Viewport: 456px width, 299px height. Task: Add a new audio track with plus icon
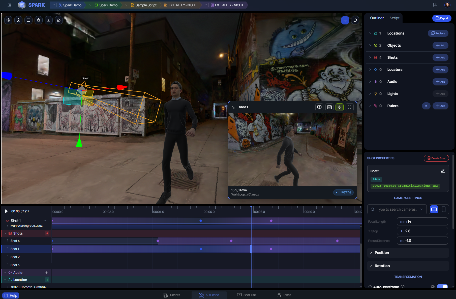coord(46,273)
